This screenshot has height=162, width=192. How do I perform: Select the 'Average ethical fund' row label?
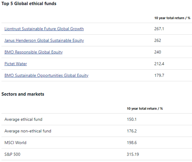pyautogui.click(x=23, y=119)
